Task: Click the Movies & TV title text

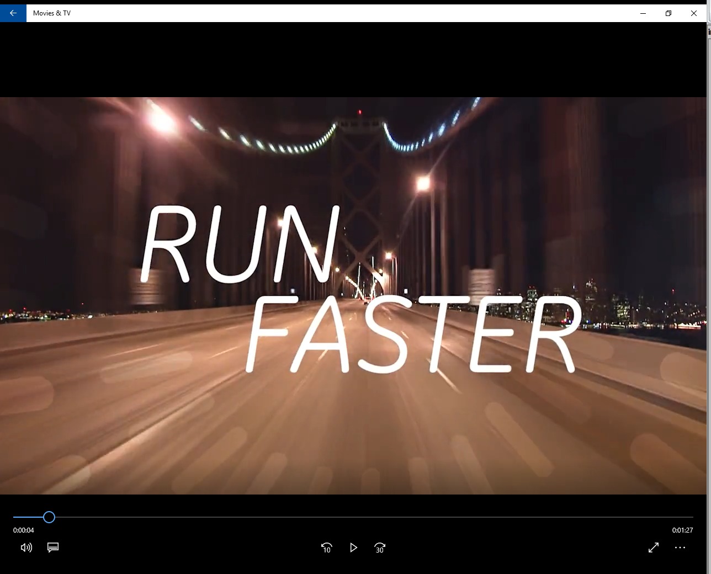Action: 52,13
